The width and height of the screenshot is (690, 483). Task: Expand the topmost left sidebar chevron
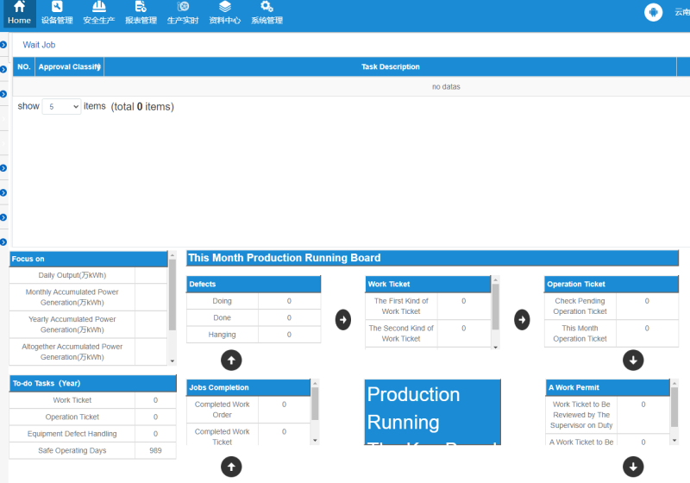pos(3,45)
